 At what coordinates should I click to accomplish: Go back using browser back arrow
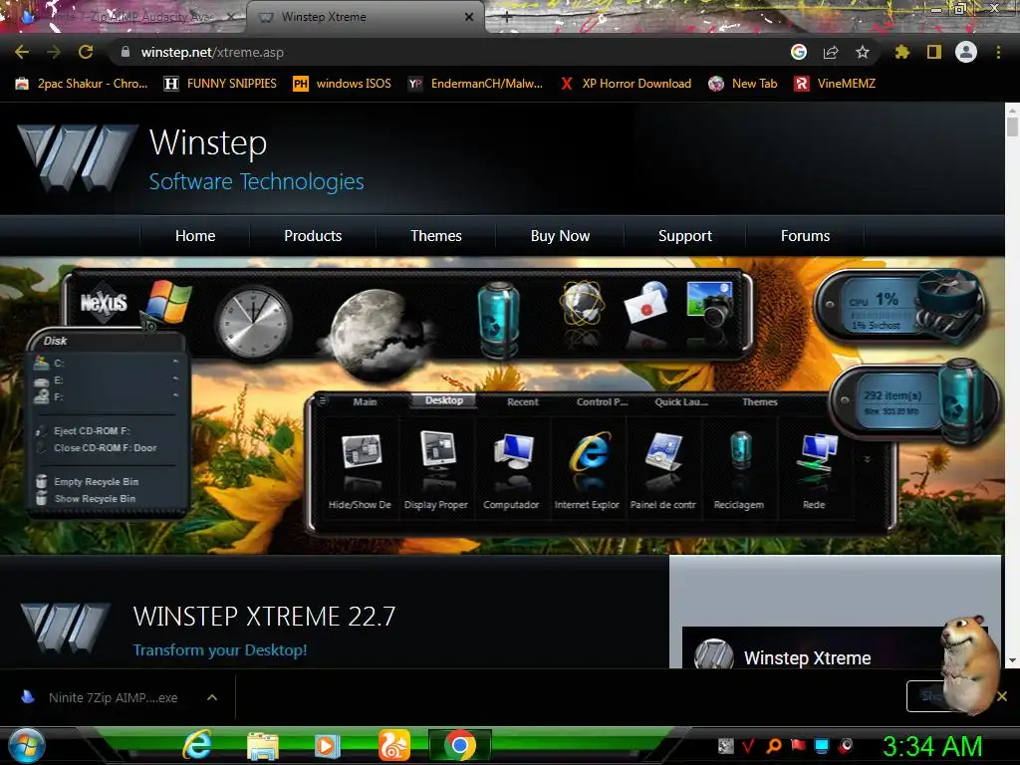22,52
